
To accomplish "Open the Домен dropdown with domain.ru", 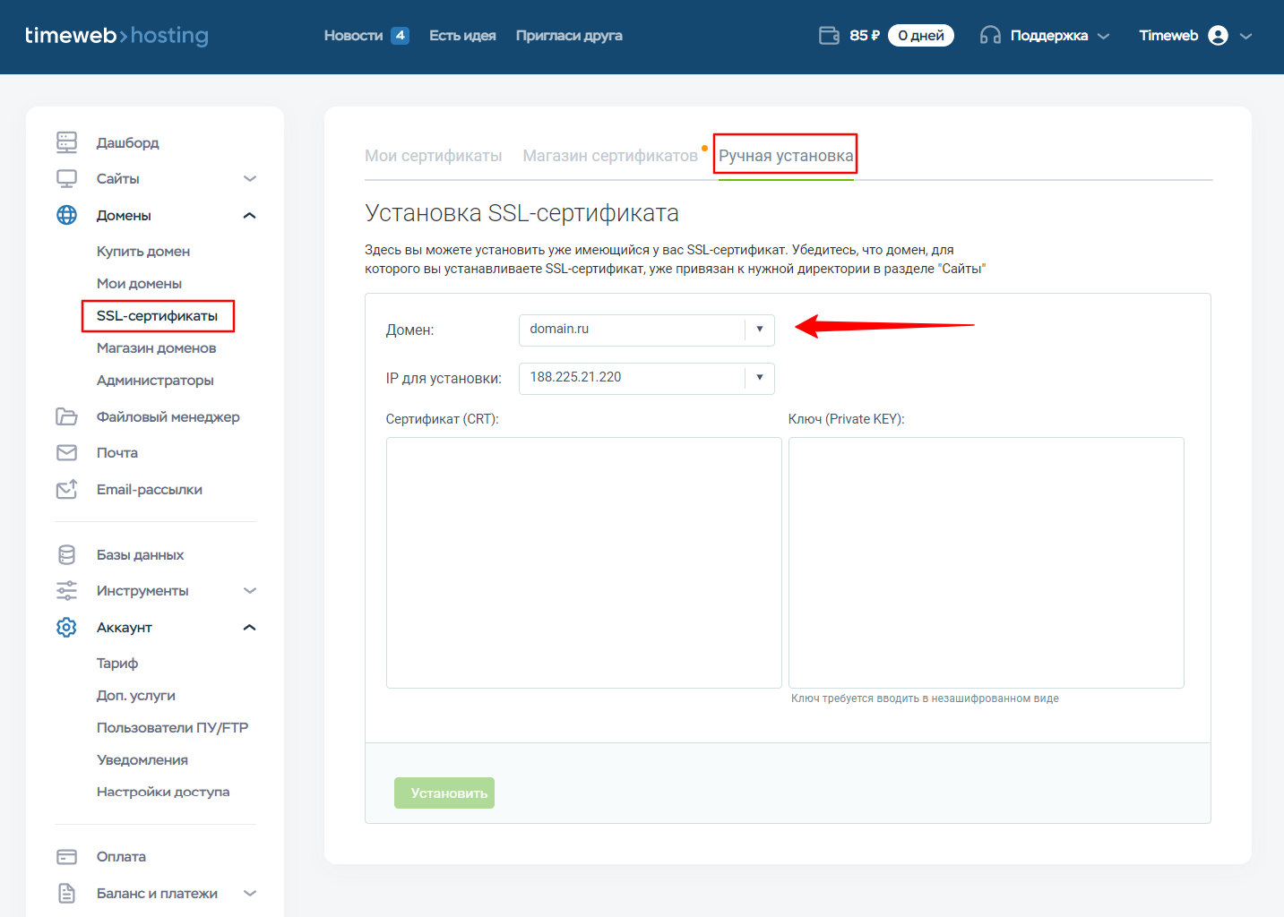I will tap(646, 330).
